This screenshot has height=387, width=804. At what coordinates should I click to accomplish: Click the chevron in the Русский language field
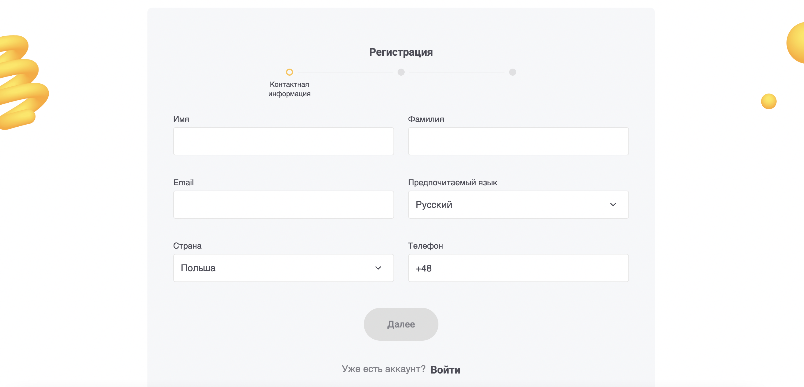coord(613,205)
